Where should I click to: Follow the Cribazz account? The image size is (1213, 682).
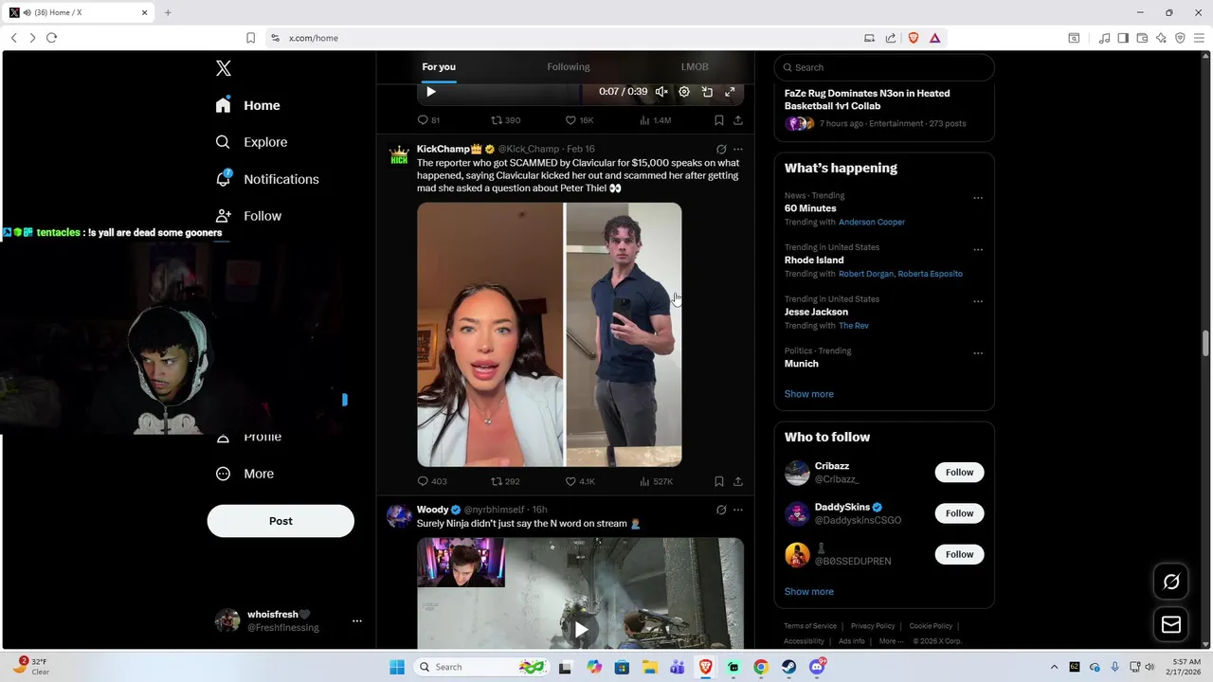point(959,473)
